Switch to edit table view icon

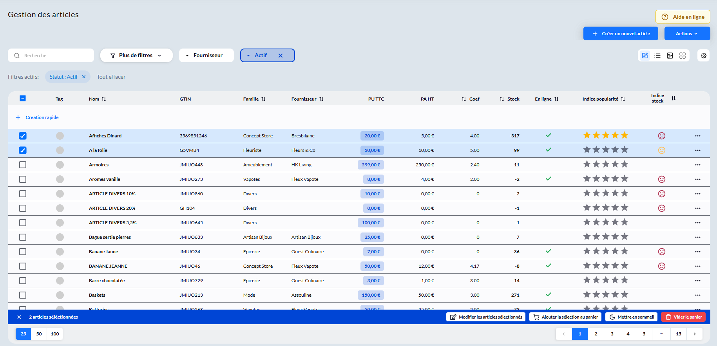point(645,56)
